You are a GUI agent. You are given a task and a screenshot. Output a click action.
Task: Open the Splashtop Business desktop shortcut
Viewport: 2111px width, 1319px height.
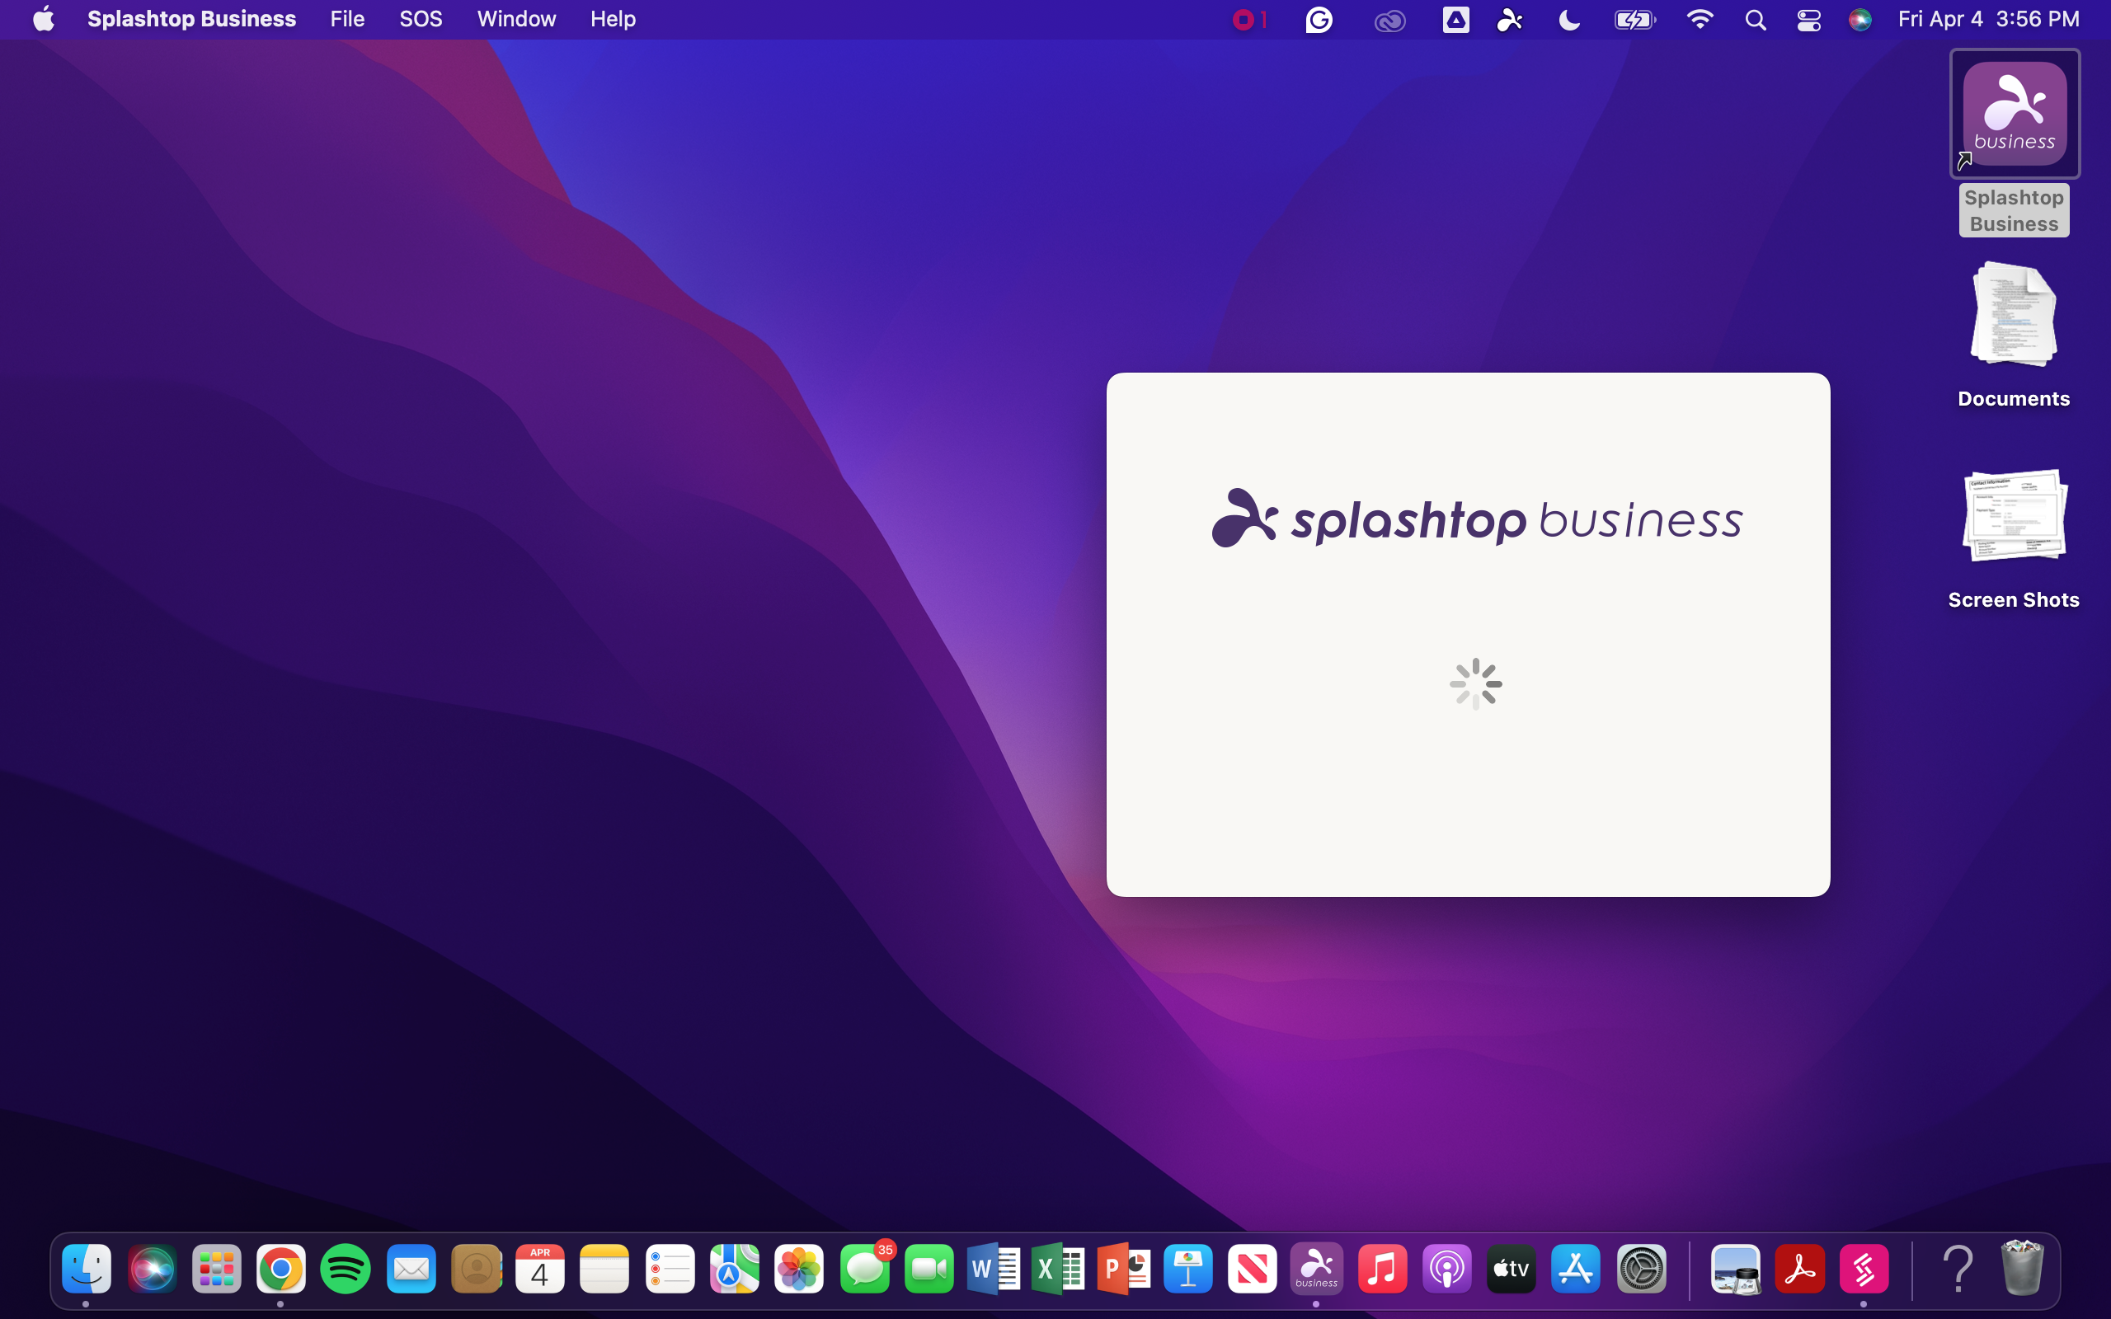coord(2015,115)
